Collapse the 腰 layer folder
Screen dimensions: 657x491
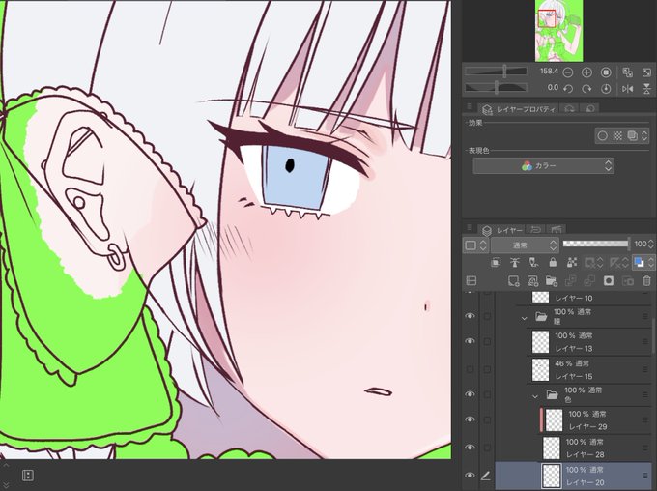coord(524,318)
